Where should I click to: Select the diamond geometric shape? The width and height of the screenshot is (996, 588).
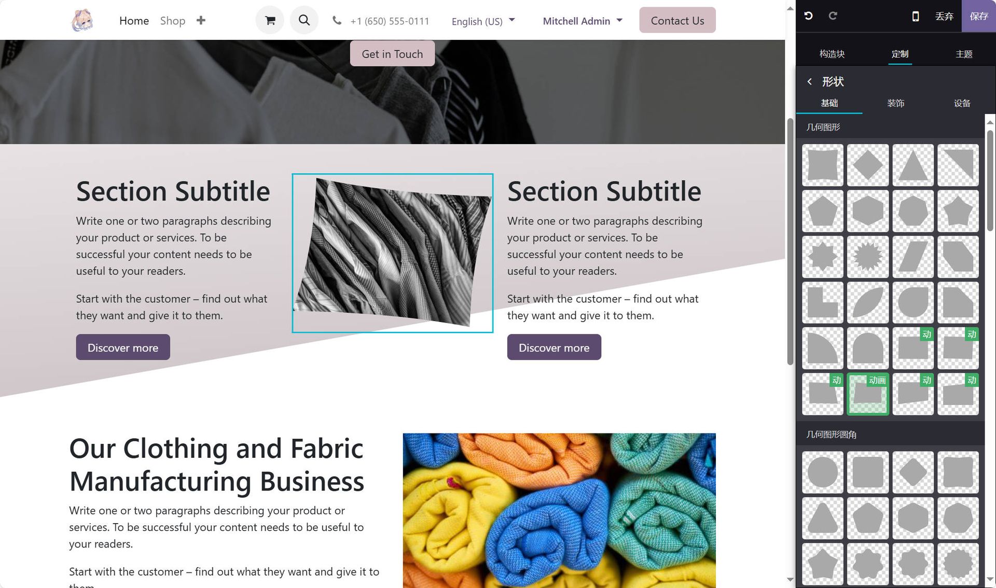[x=868, y=165]
